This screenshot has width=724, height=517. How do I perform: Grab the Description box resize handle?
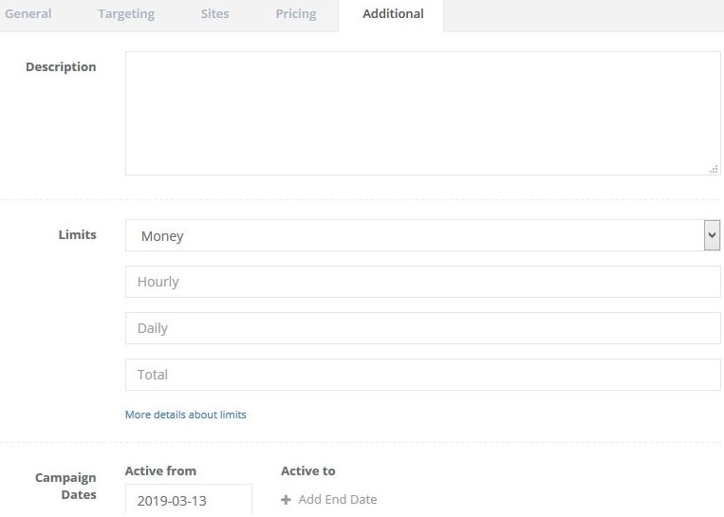tap(713, 169)
